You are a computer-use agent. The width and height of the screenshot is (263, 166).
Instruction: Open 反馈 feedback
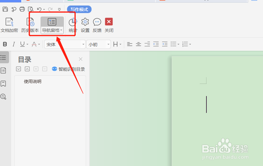(97, 25)
